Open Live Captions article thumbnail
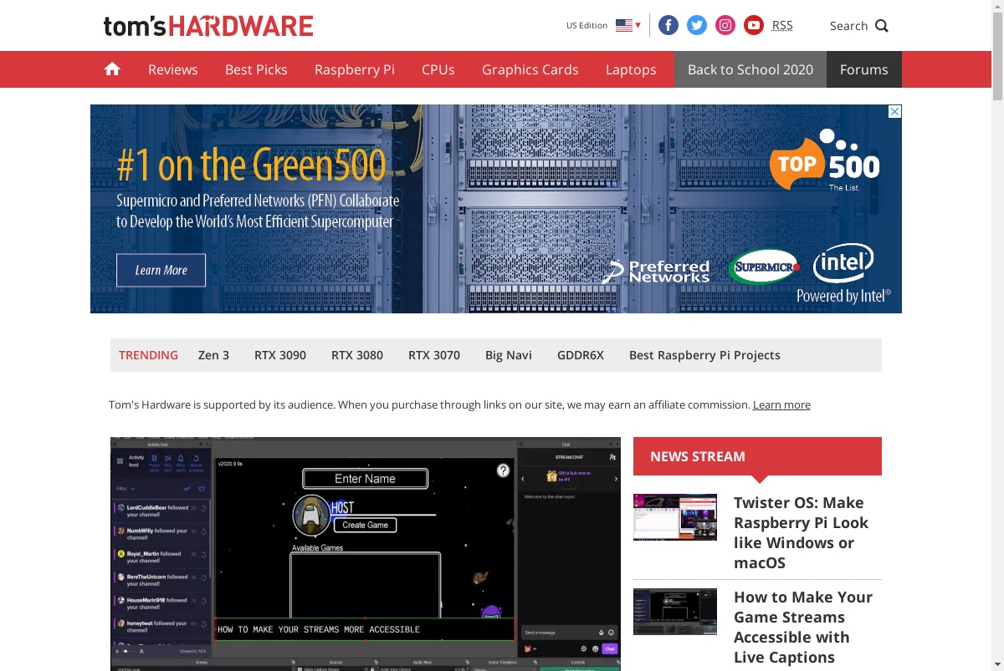 pos(675,612)
